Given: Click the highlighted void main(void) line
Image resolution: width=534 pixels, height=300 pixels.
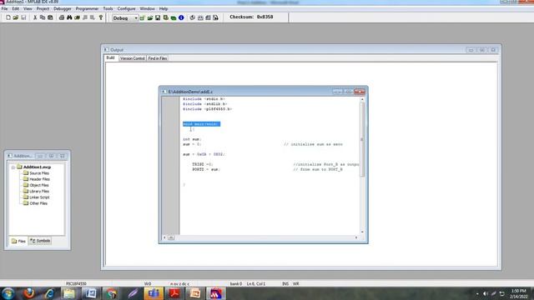Looking at the screenshot, I should 202,124.
